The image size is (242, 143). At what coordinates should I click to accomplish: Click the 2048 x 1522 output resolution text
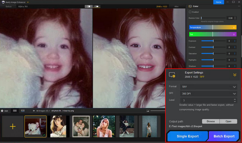(162, 7)
